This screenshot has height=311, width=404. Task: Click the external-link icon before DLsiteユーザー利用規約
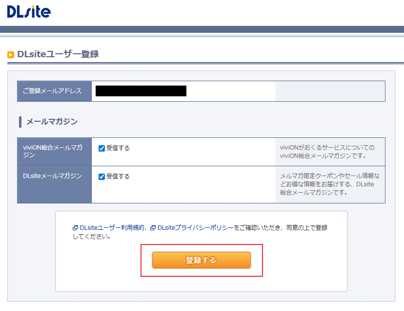pos(75,228)
